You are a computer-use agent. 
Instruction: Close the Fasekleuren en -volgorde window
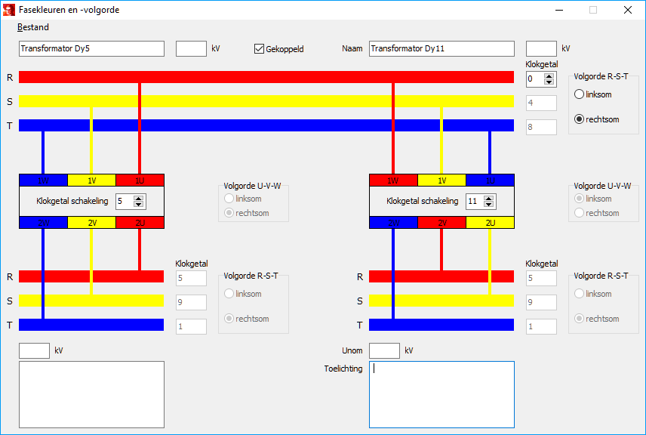(x=628, y=10)
